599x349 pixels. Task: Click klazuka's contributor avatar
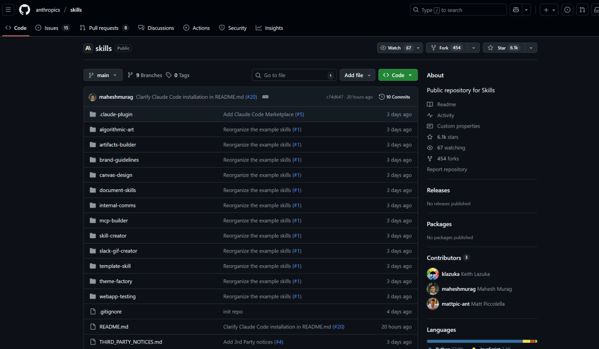click(433, 274)
